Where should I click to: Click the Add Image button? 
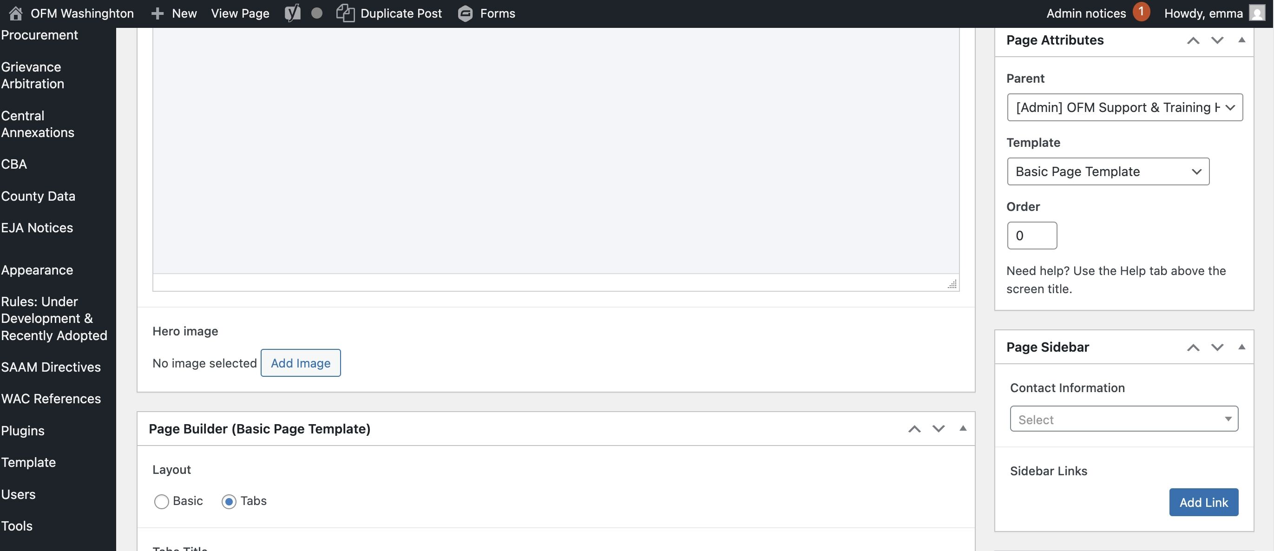click(300, 363)
